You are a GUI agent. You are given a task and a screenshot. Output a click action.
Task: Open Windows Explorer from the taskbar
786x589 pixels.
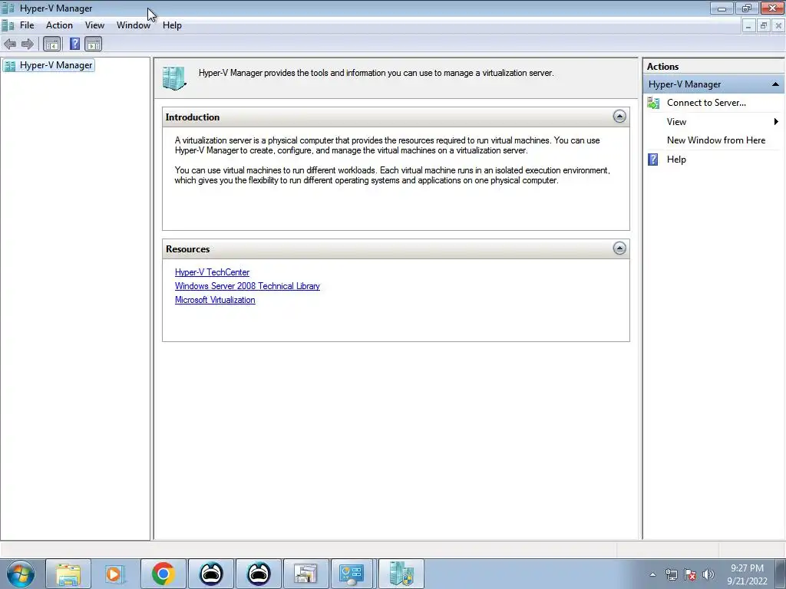pos(68,574)
